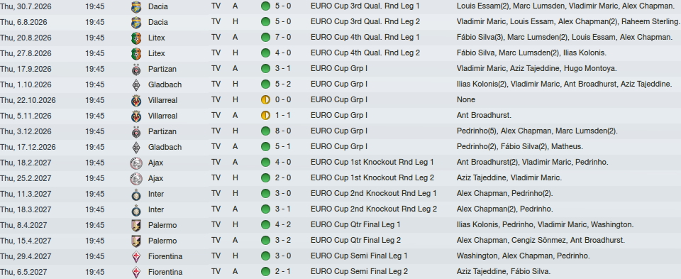Click the yellow draw indicator for 0 - 0 result
681x279 pixels.
(265, 100)
